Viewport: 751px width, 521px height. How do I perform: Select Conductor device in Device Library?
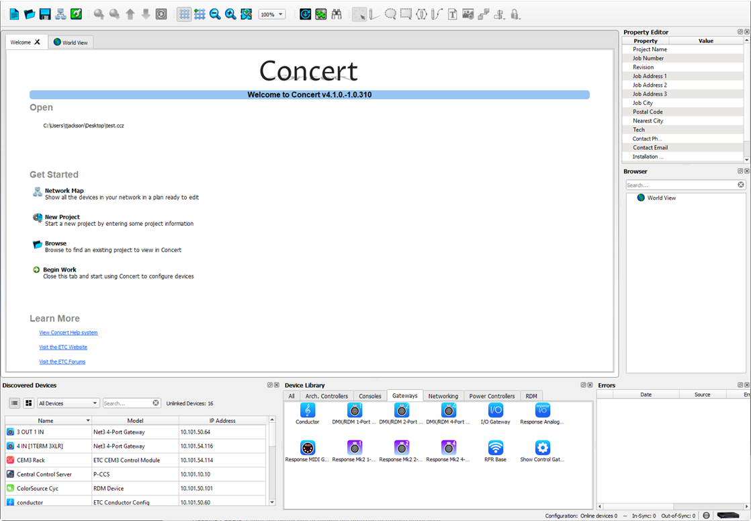[308, 413]
